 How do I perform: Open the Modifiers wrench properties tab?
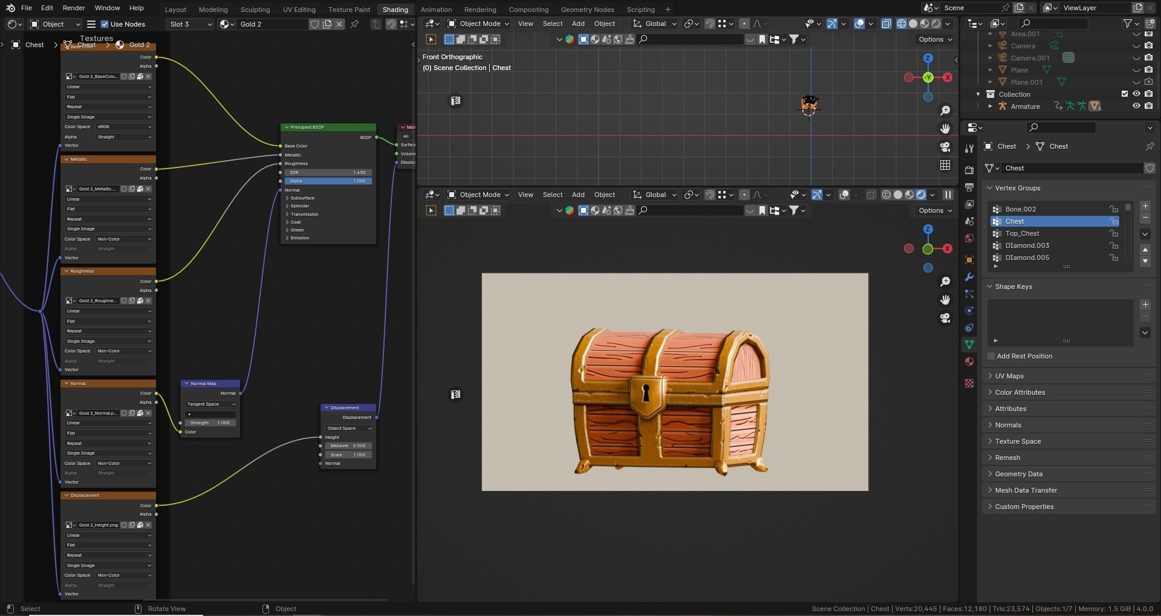(x=969, y=277)
